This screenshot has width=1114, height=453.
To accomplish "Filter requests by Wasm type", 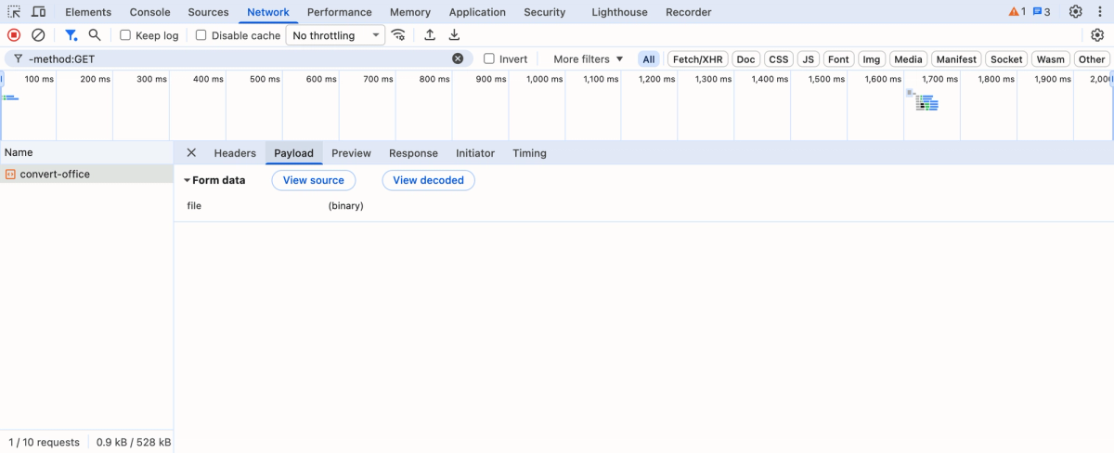I will click(1050, 58).
